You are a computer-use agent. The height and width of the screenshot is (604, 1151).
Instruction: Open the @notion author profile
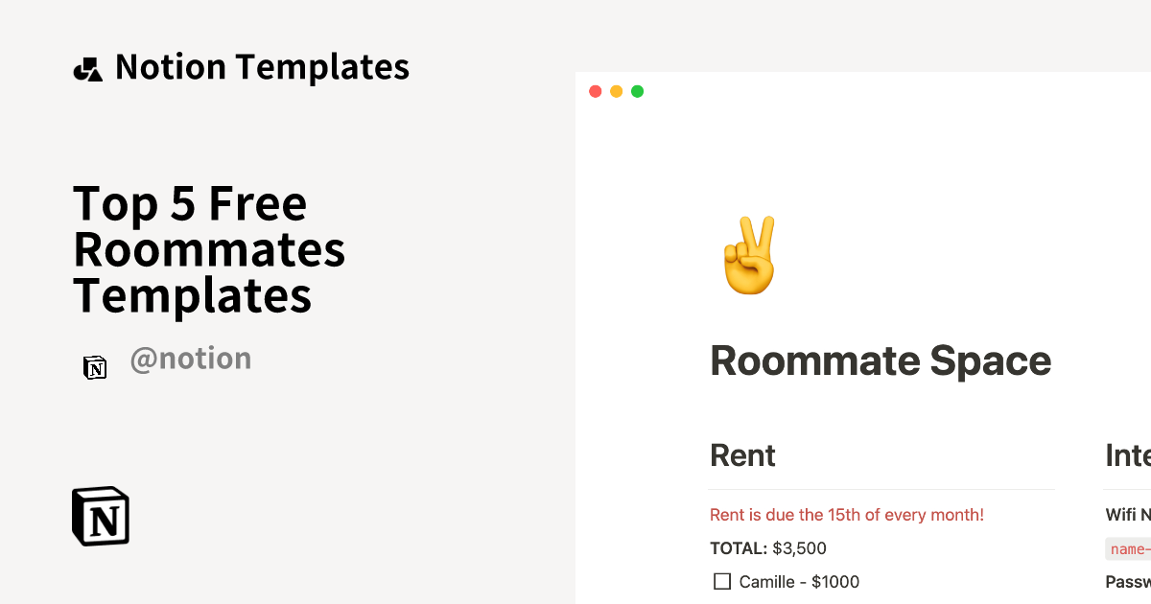tap(191, 358)
